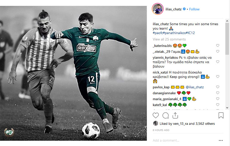This screenshot has width=230, height=146.
Task: Like the kate9_kal comment
Action: pyautogui.click(x=218, y=105)
